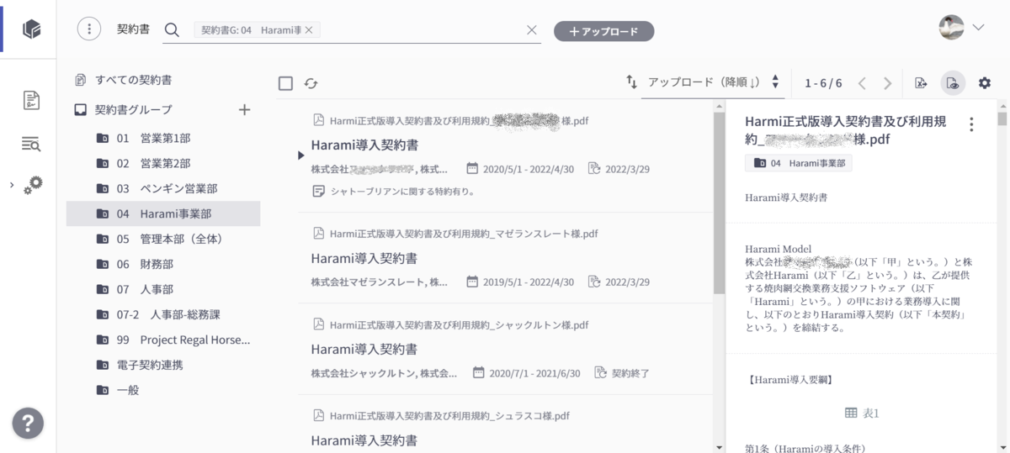Open folder 07-2 人事部-総務課
This screenshot has height=453, width=1010.
coord(163,314)
